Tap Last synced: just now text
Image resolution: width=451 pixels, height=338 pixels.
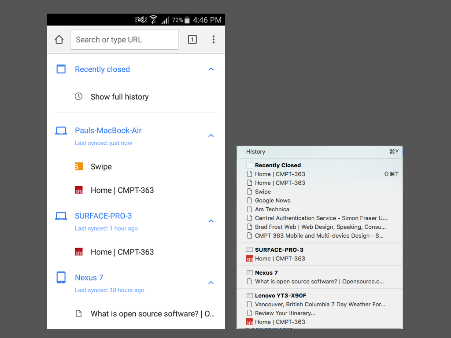point(104,143)
